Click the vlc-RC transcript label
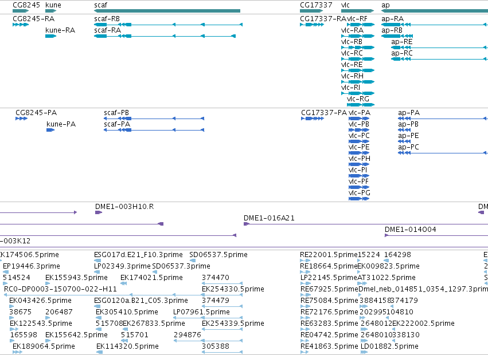The height and width of the screenshot is (355, 488). point(352,53)
